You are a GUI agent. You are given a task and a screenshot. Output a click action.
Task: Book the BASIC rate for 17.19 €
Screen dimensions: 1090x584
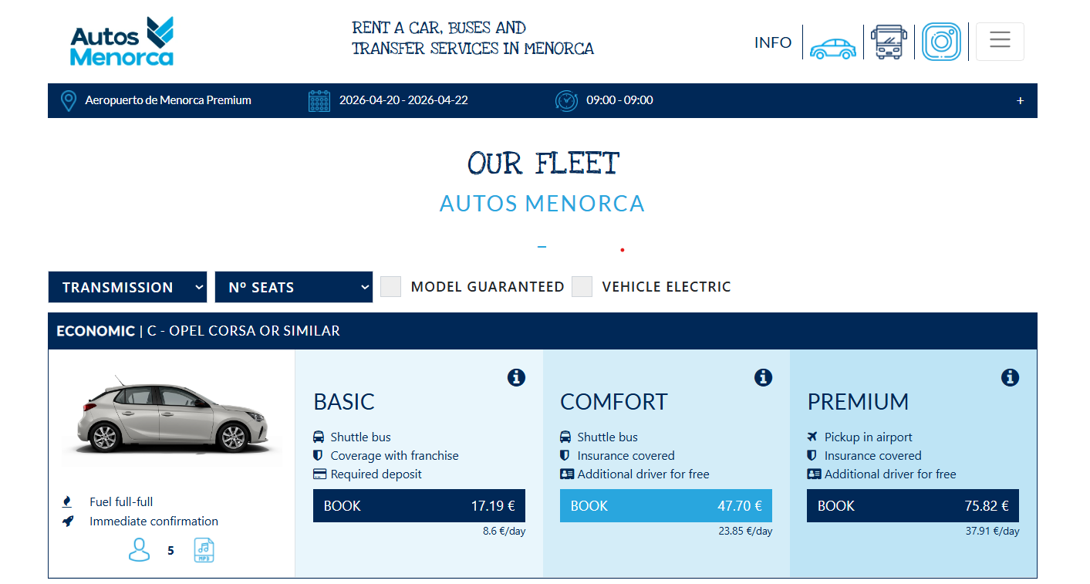[x=419, y=505]
